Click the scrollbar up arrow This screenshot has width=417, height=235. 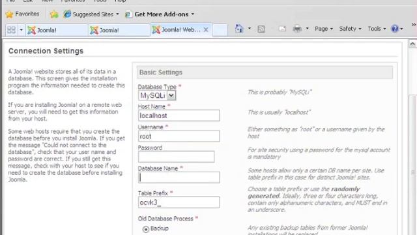point(412,44)
